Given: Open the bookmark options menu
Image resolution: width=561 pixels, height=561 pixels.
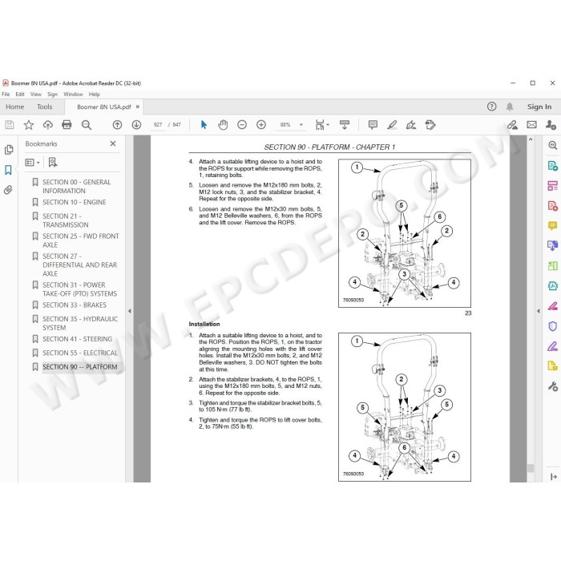Looking at the screenshot, I should coord(32,163).
